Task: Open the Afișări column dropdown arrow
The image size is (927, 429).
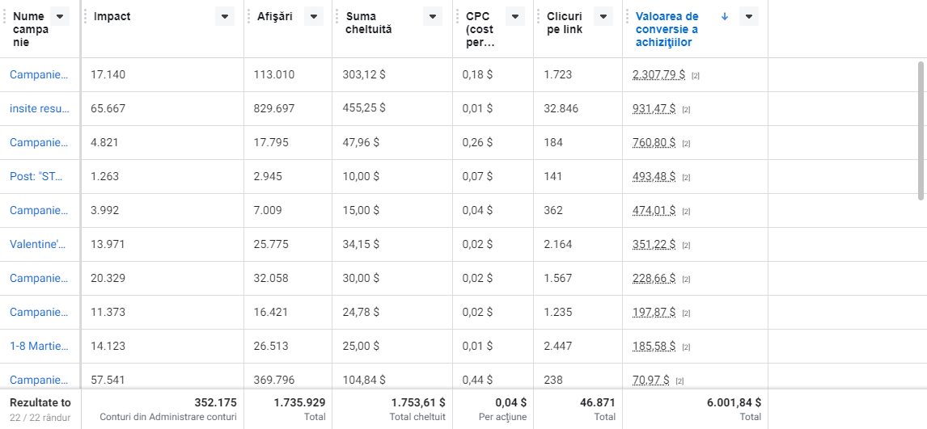Action: coord(313,17)
